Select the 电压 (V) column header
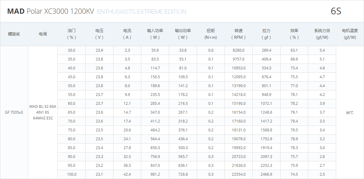364x179 pixels. click(99, 34)
